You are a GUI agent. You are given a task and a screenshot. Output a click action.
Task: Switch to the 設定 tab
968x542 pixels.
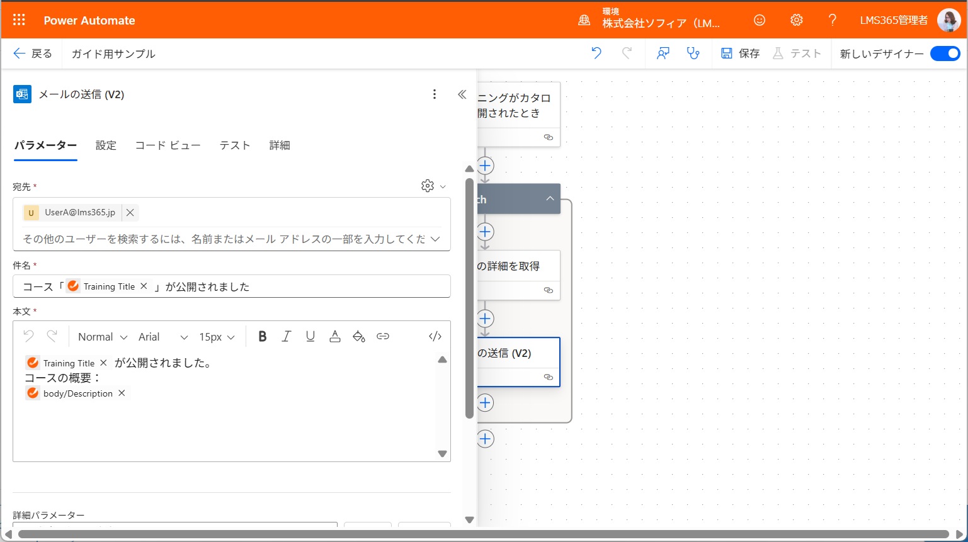[x=106, y=145]
